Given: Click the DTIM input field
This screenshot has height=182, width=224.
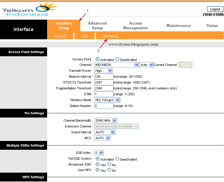Looking at the screenshot, I should click(x=104, y=94).
